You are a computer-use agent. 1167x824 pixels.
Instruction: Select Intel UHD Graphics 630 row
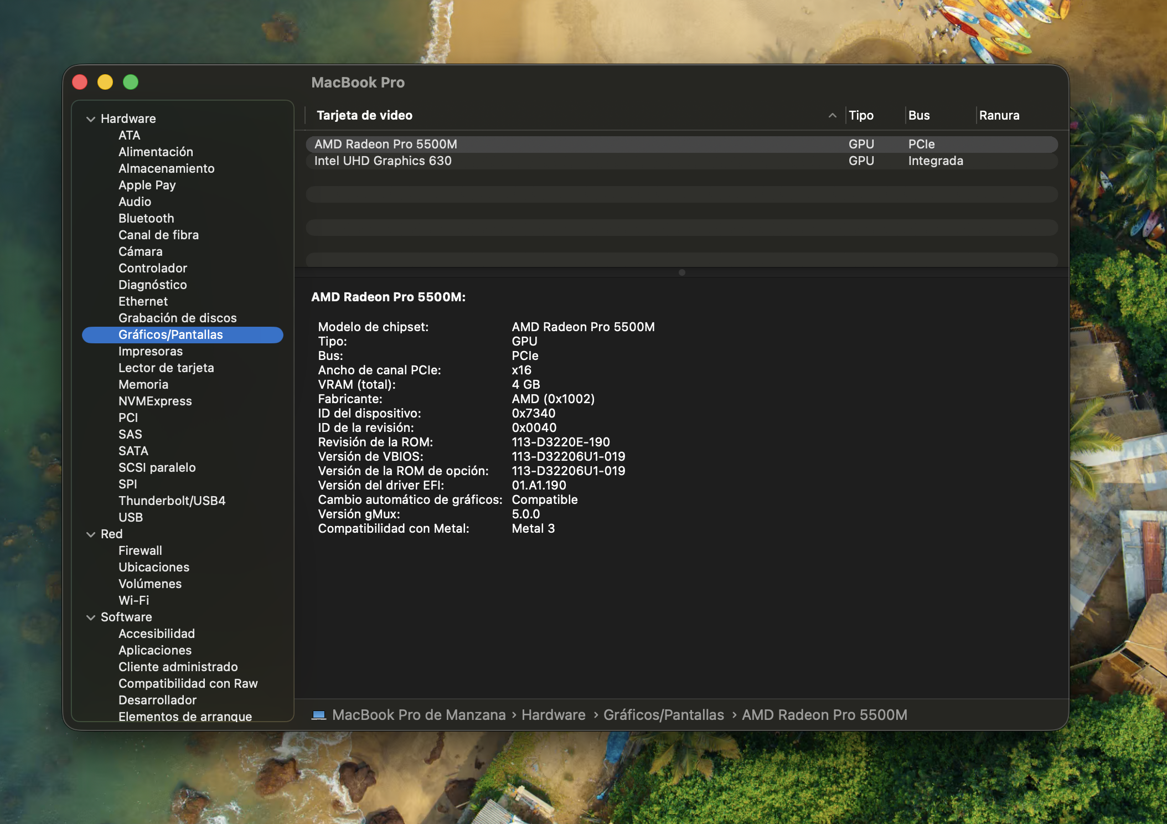coord(383,161)
